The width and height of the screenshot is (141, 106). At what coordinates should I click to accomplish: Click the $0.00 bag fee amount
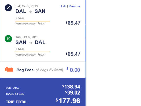click(x=73, y=70)
